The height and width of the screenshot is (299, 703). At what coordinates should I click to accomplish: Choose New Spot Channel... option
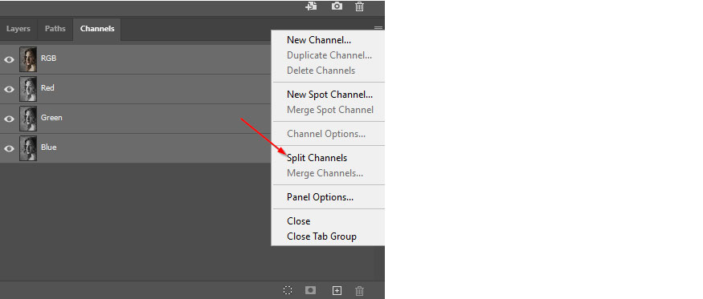click(330, 95)
